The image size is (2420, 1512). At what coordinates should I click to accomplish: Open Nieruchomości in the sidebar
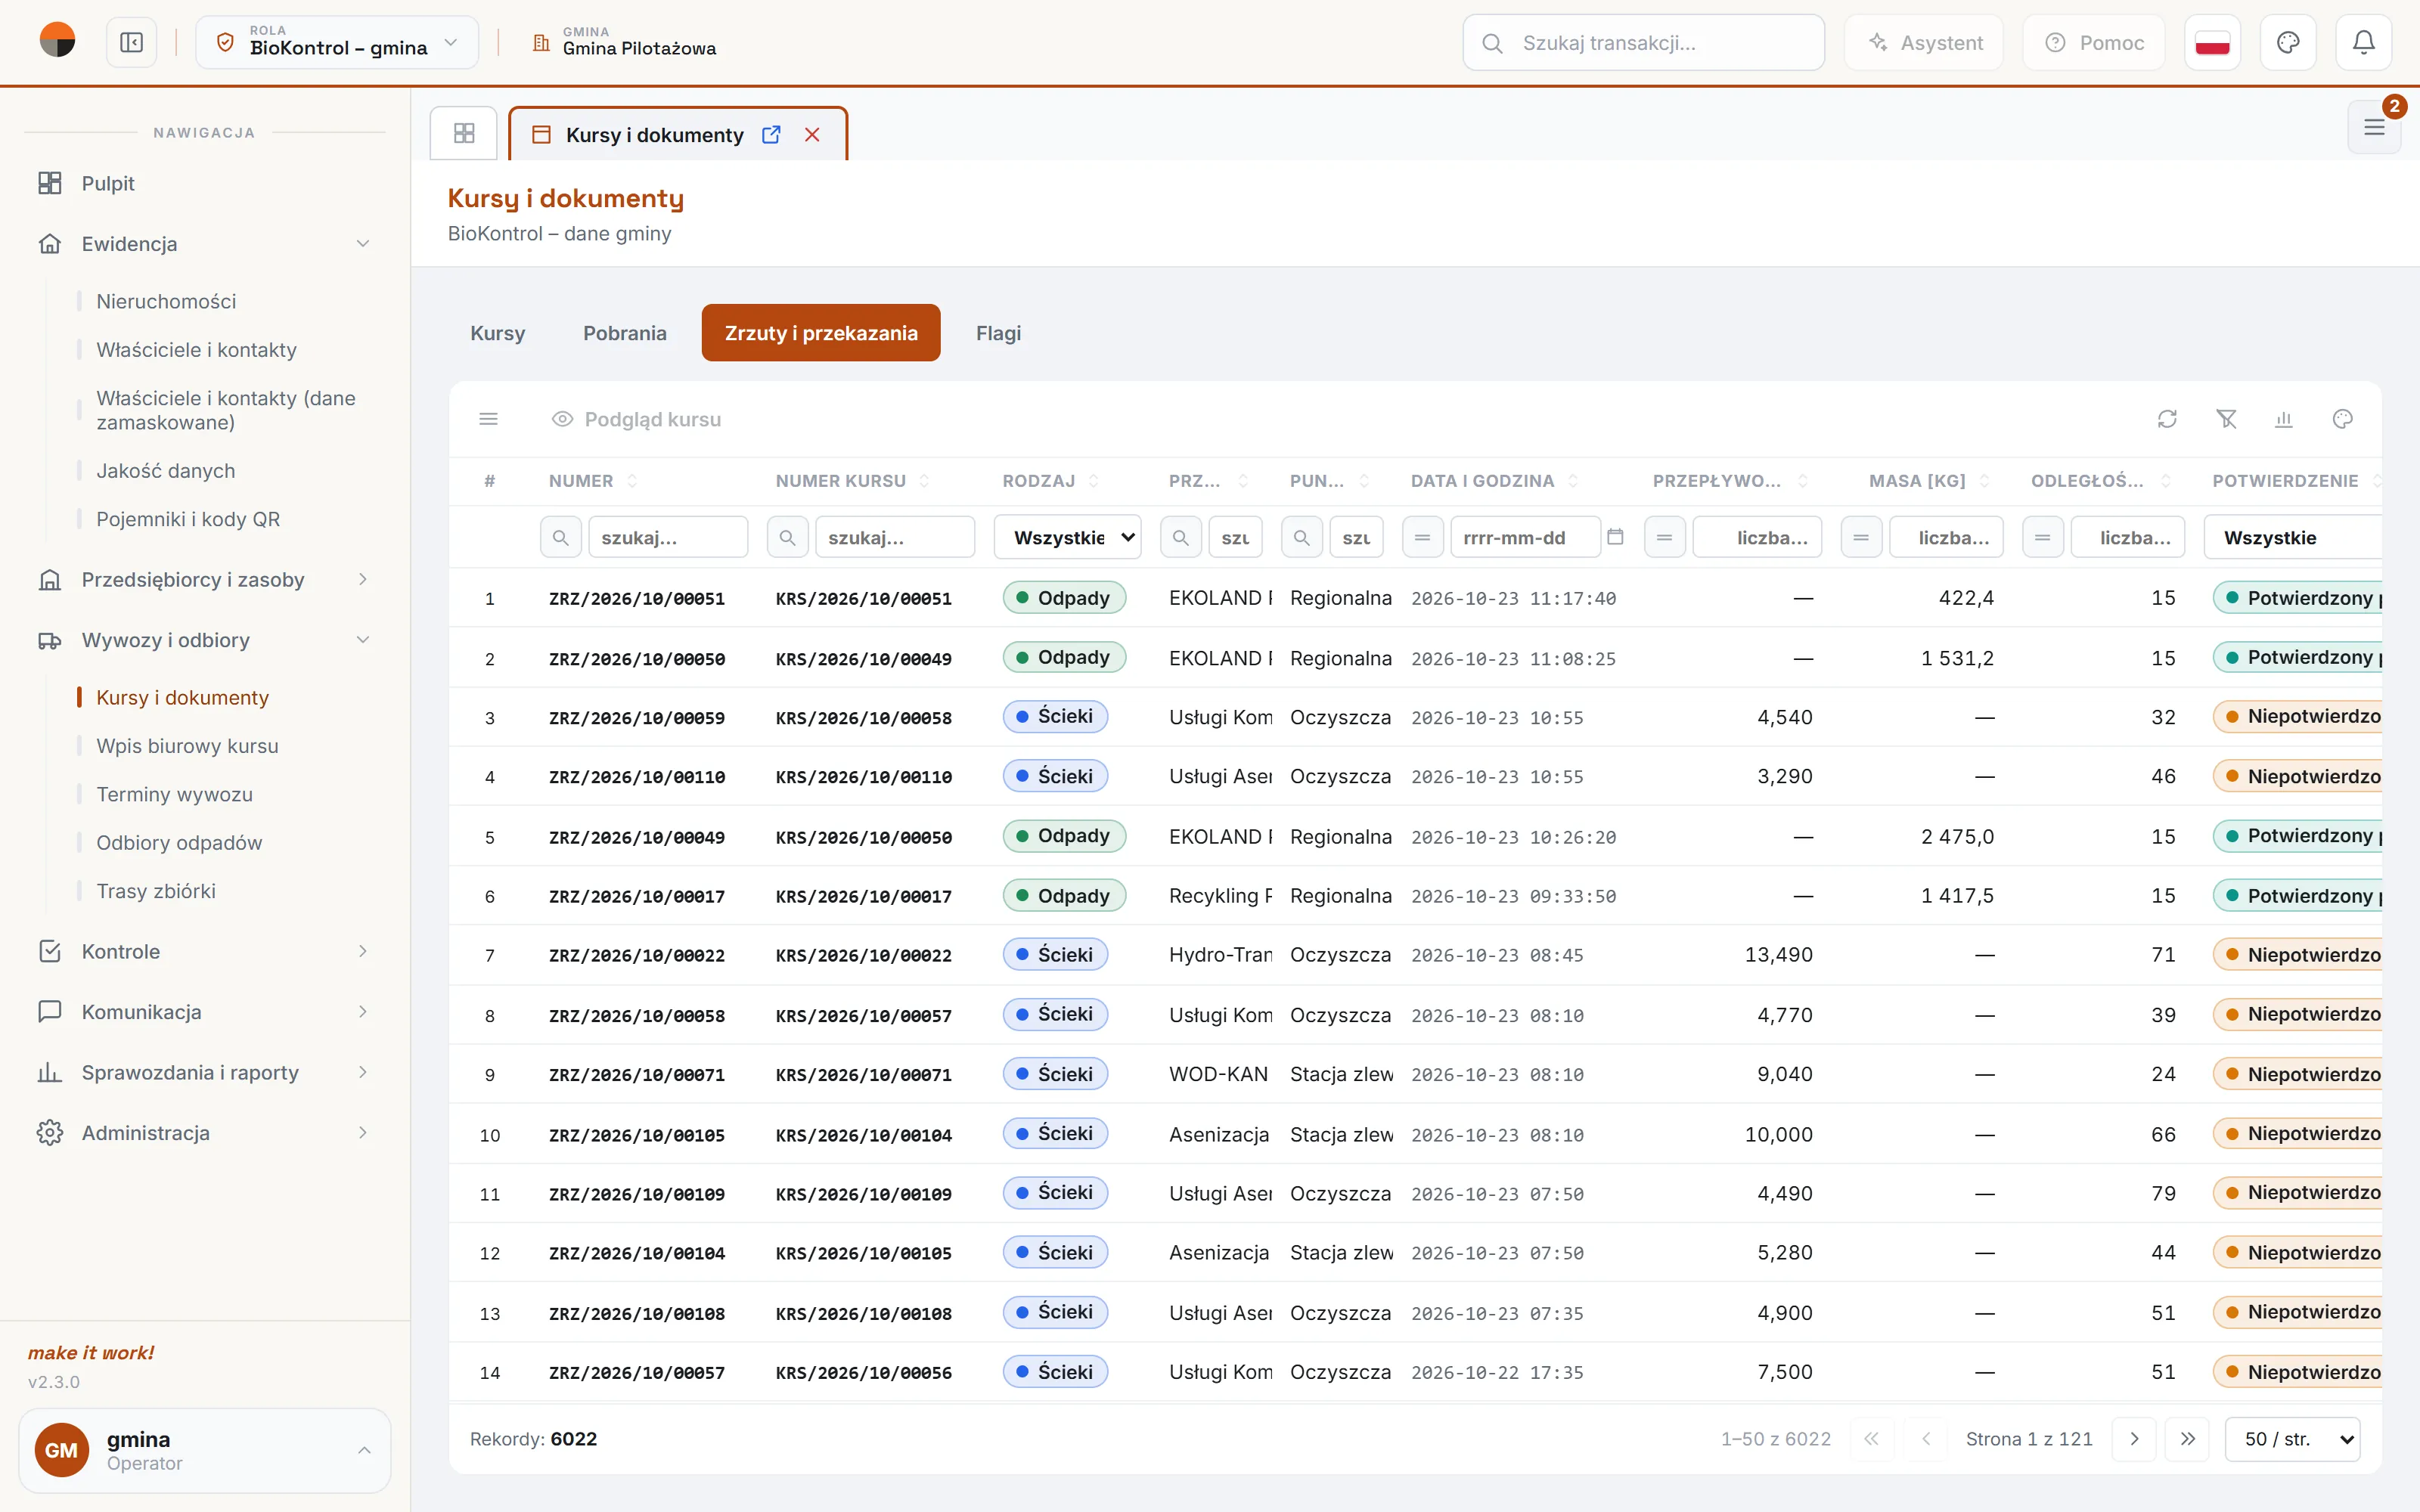pos(166,301)
